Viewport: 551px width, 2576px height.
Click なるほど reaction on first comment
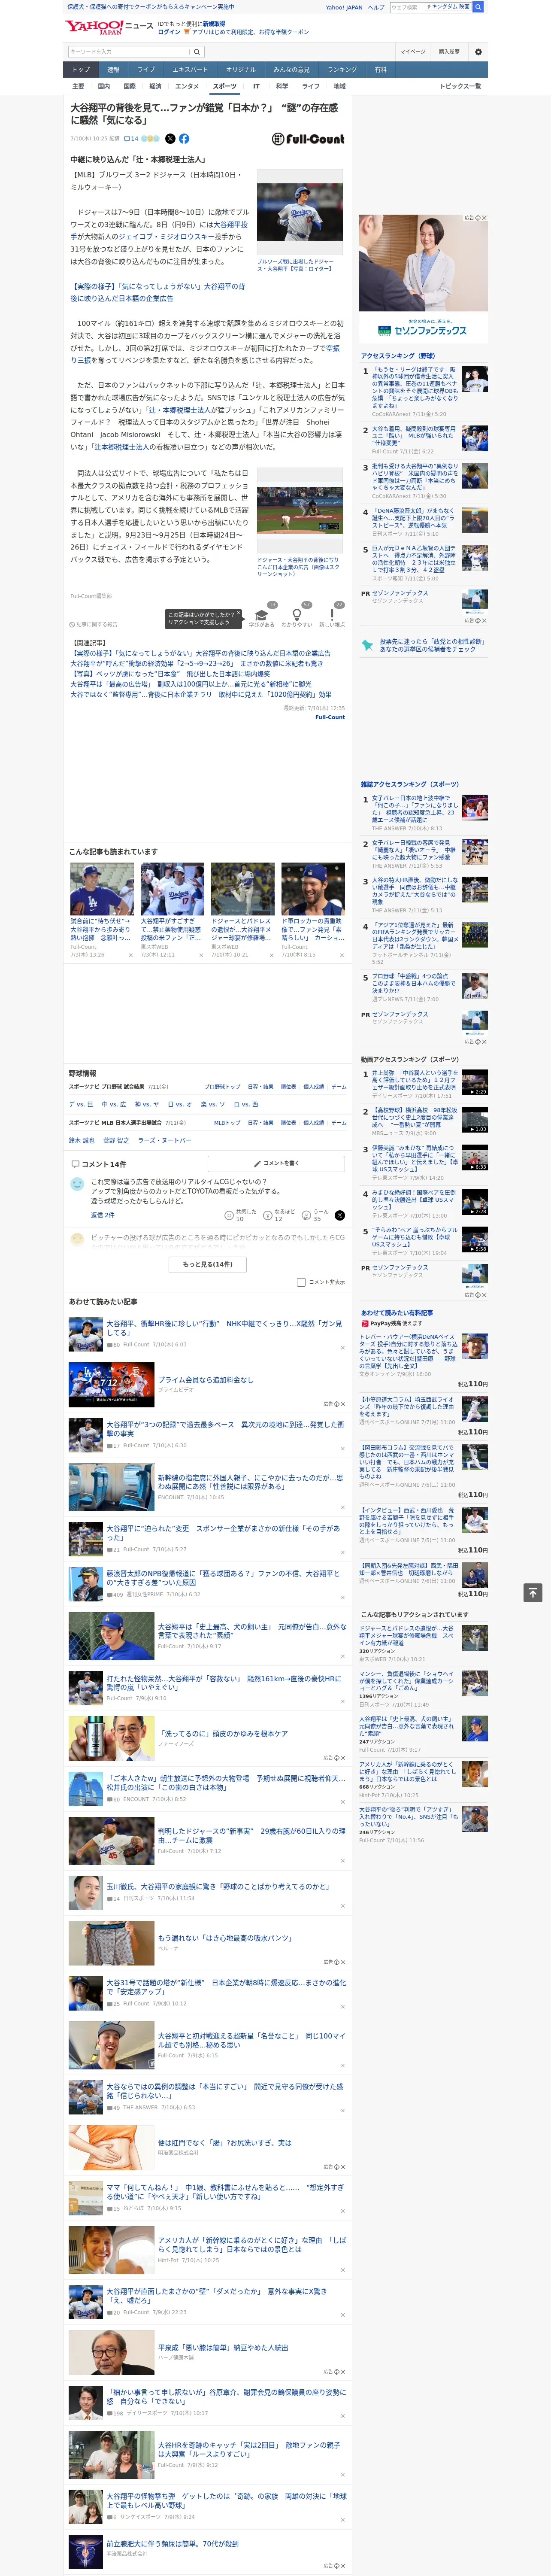tap(280, 1215)
